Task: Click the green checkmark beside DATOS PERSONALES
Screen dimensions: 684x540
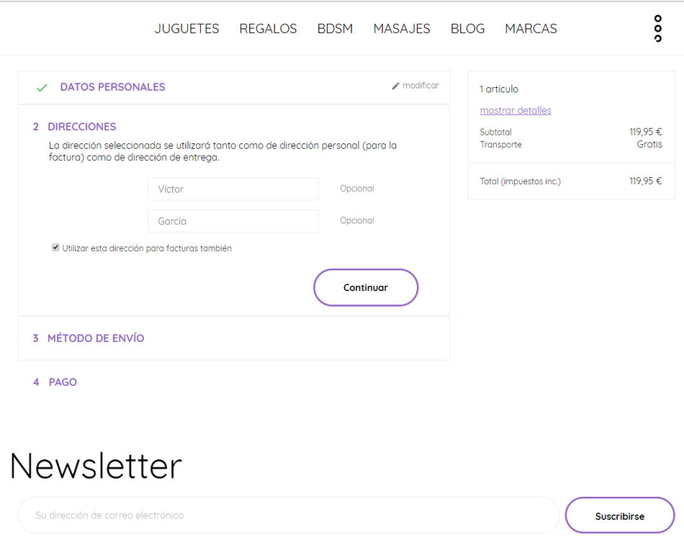Action: tap(42, 87)
